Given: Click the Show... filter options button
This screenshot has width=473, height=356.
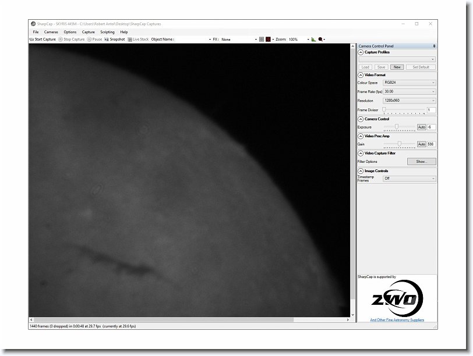Looking at the screenshot, I should point(421,162).
